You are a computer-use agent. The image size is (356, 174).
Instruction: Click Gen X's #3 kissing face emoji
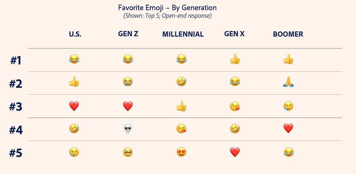(x=235, y=106)
